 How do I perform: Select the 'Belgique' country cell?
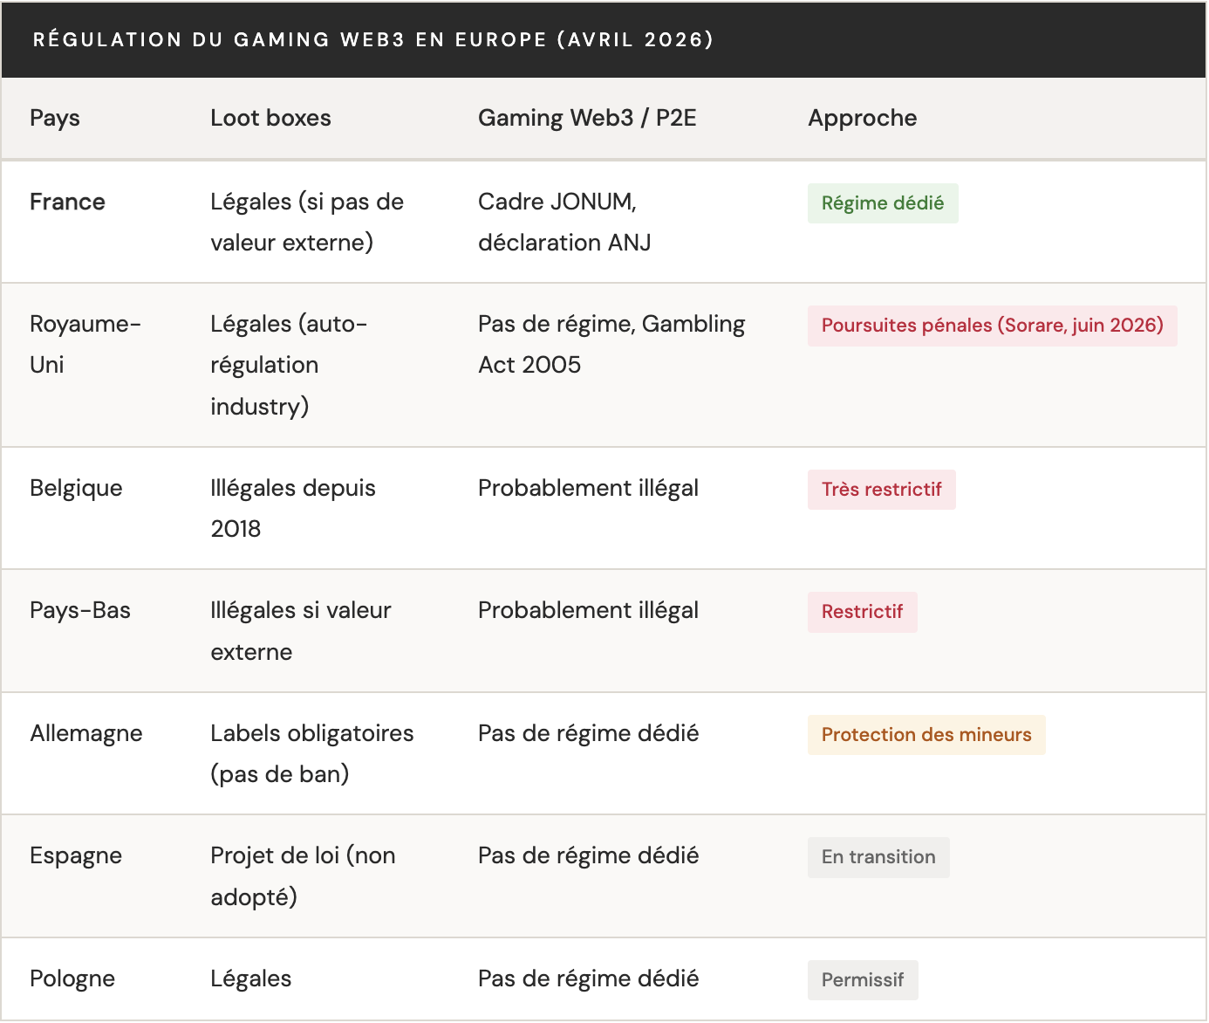76,488
